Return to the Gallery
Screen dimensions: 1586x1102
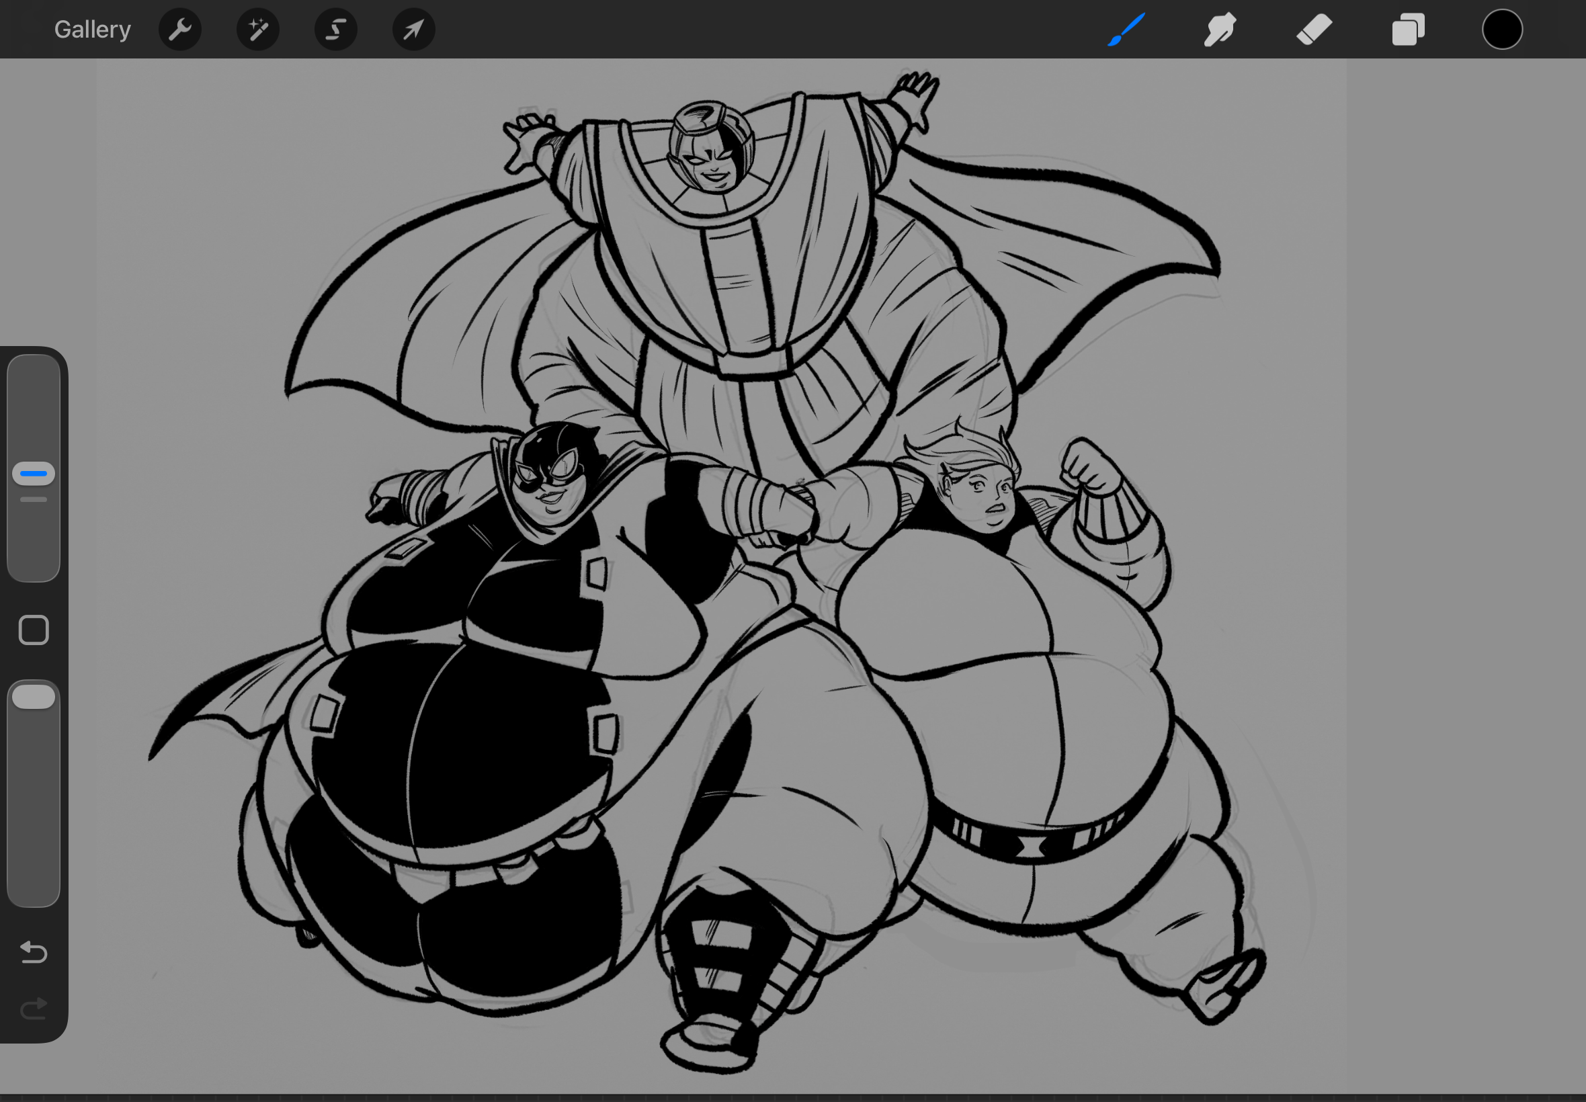click(x=93, y=30)
